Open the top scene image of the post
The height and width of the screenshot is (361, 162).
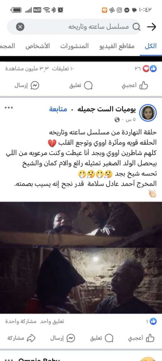[x=81, y=225]
